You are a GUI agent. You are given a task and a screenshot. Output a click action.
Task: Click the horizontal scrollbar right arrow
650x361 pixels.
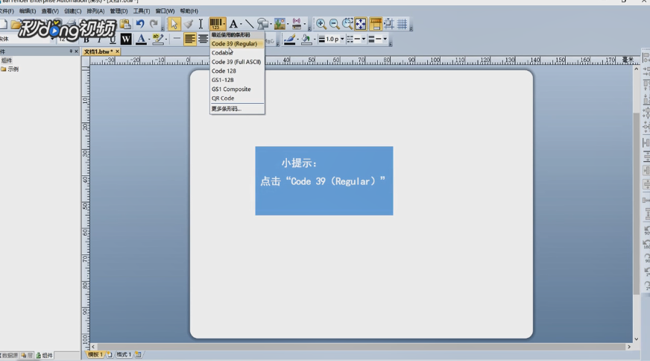click(x=629, y=347)
